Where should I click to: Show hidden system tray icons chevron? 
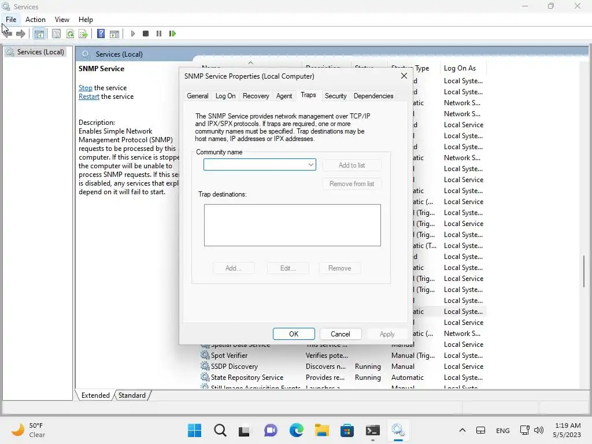462,430
